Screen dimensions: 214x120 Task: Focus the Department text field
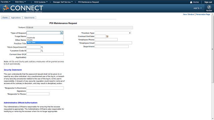pyautogui.click(x=112, y=47)
